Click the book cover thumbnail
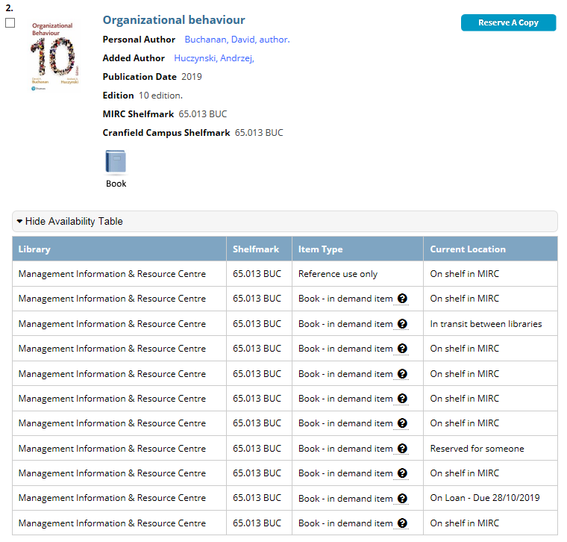Image resolution: width=567 pixels, height=542 pixels. 54,57
